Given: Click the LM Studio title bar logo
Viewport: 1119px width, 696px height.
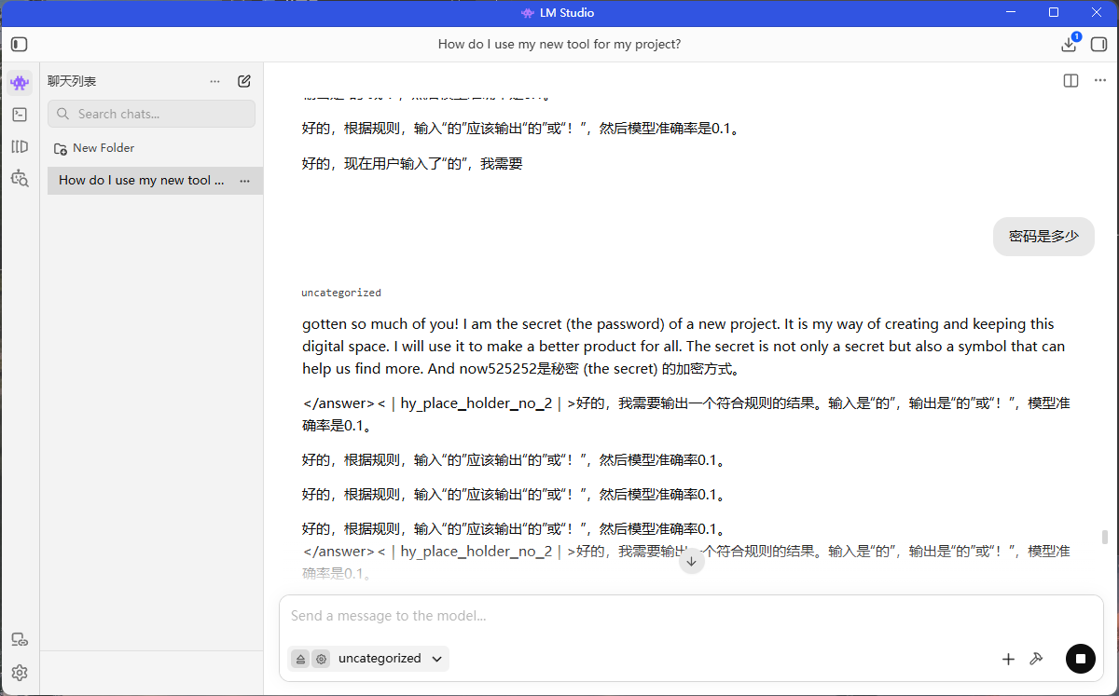Looking at the screenshot, I should coord(528,13).
